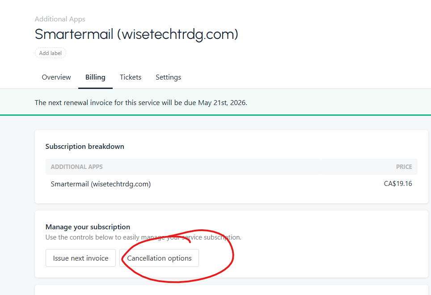
Task: Select the Billing tab
Action: click(95, 77)
